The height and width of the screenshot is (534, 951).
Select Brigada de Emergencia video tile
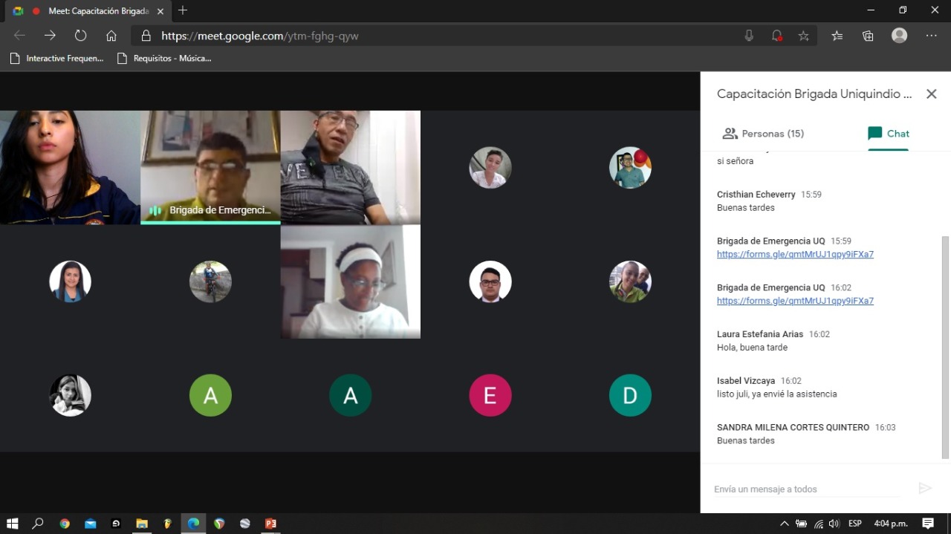210,167
